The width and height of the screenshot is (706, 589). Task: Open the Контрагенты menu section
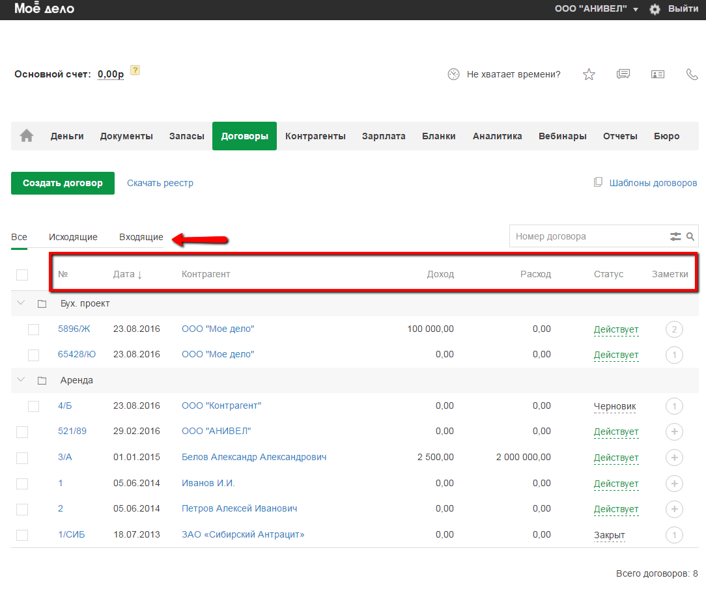[315, 136]
